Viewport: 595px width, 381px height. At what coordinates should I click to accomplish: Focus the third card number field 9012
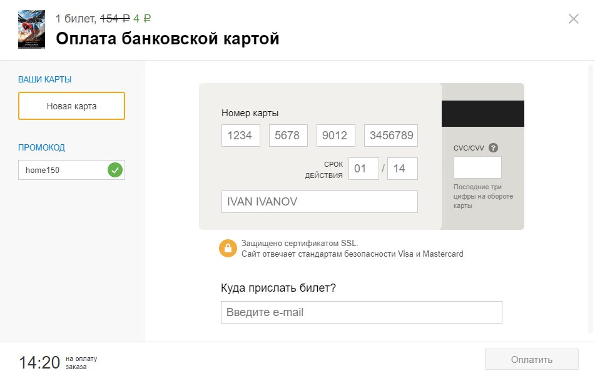tap(336, 135)
